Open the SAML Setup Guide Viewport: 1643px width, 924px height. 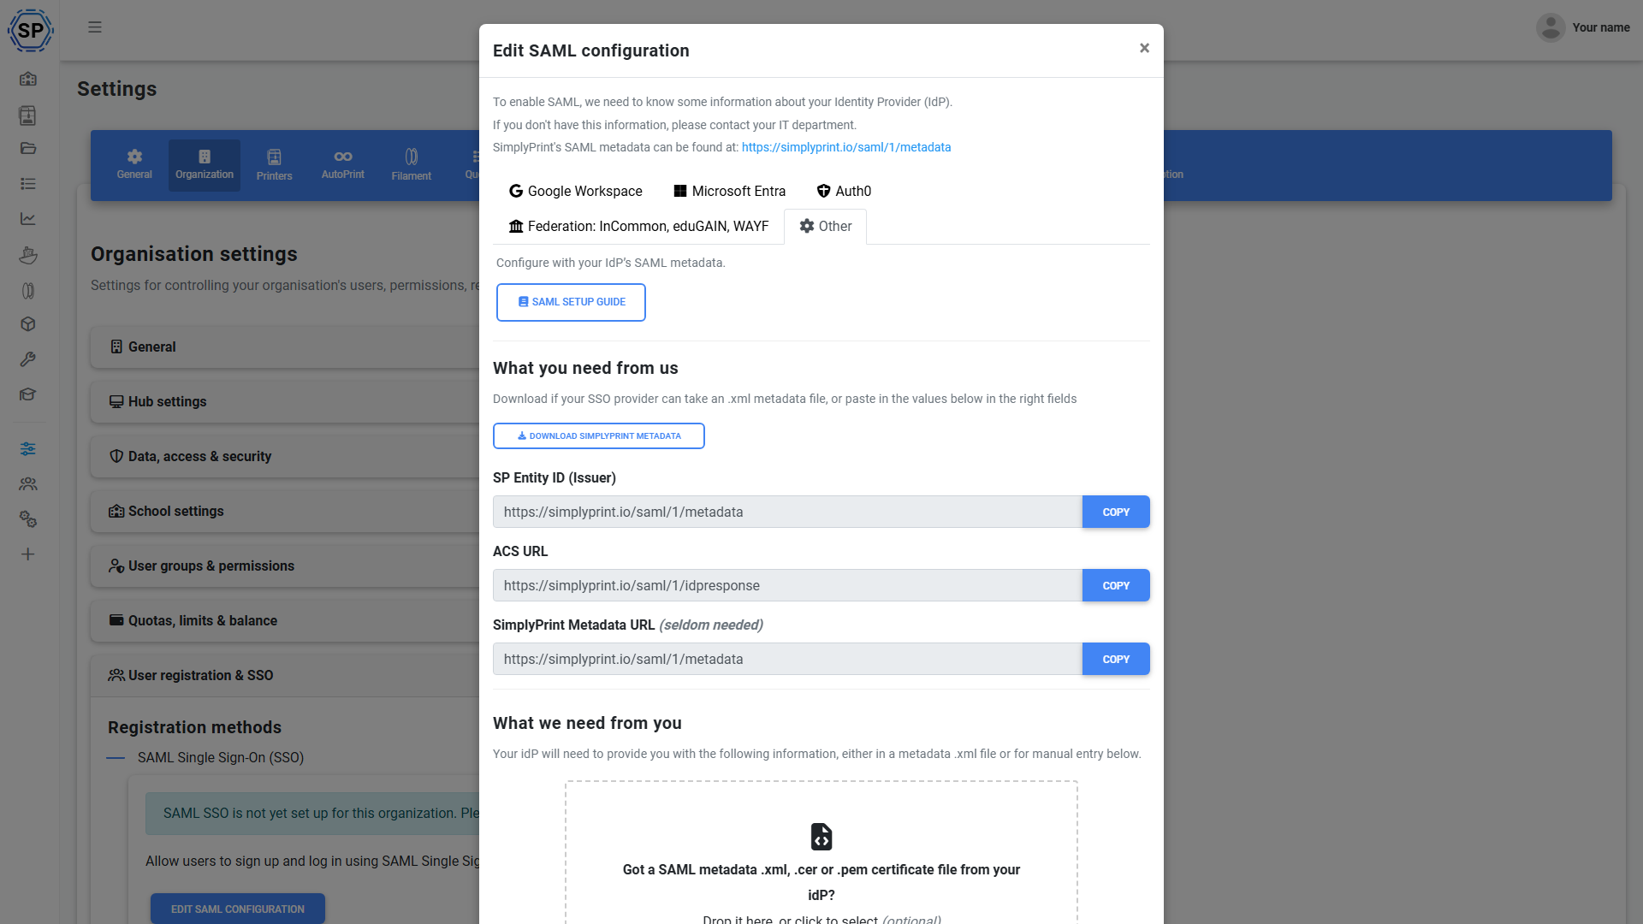pyautogui.click(x=571, y=302)
